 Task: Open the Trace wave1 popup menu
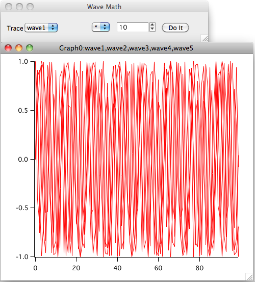click(x=41, y=28)
